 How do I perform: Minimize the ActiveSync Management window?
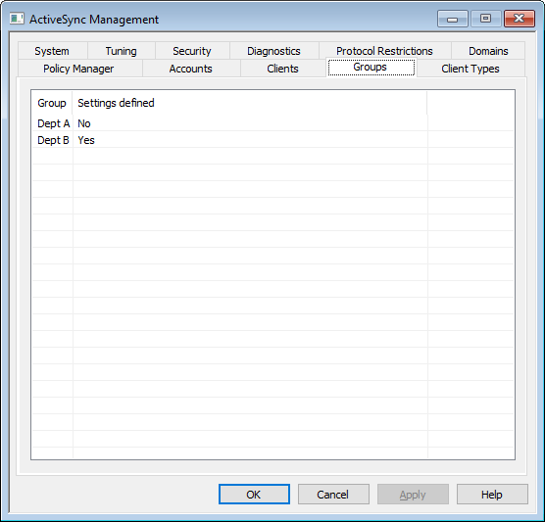click(x=452, y=19)
